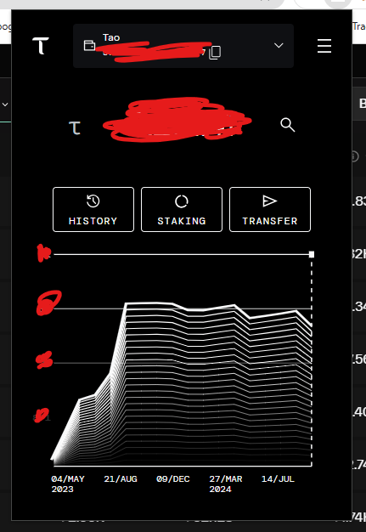Click the 09/DEC axis label
This screenshot has width=366, height=532.
173,478
